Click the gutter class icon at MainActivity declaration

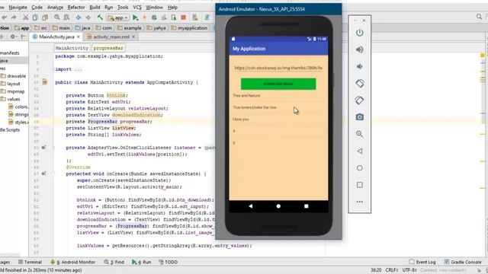click(45, 82)
